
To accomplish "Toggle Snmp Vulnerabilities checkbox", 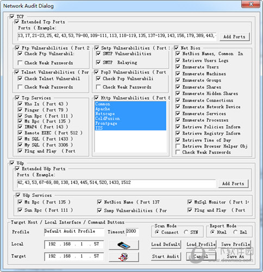I will tap(99, 211).
